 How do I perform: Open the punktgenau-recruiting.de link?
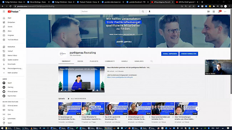click(x=120, y=77)
